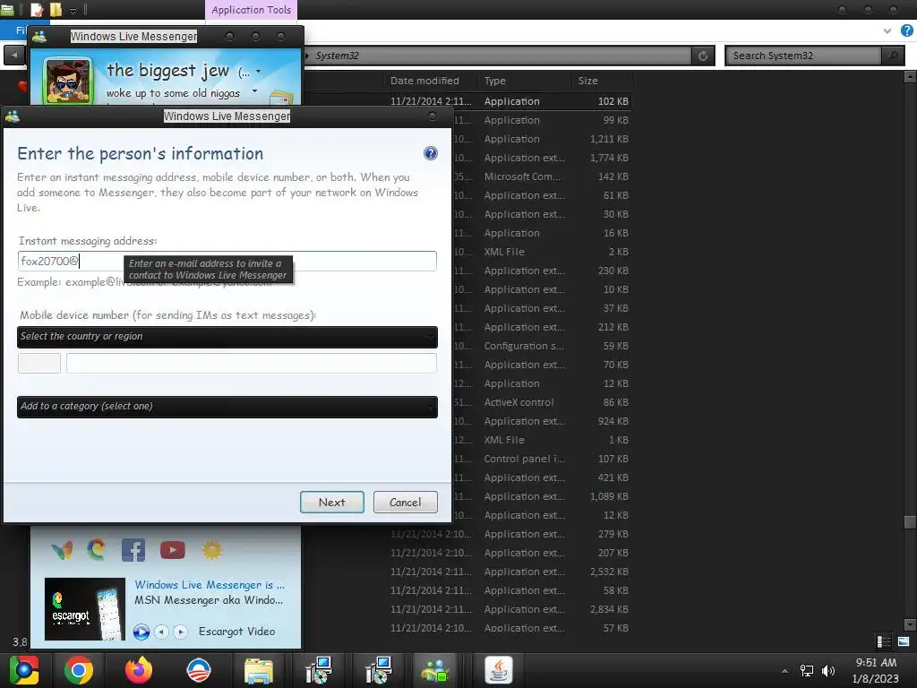Open the help icon in the Add Contact dialog

431,153
